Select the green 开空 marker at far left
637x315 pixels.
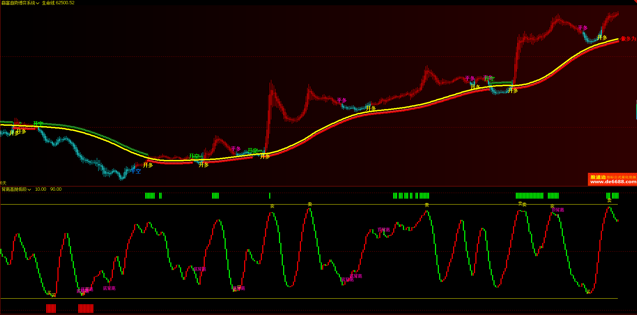(x=38, y=124)
